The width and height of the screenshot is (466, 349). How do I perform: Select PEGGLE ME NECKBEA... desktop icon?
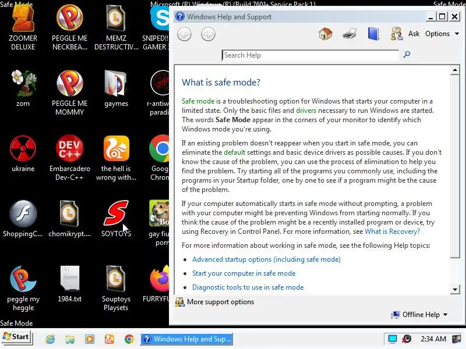(69, 28)
